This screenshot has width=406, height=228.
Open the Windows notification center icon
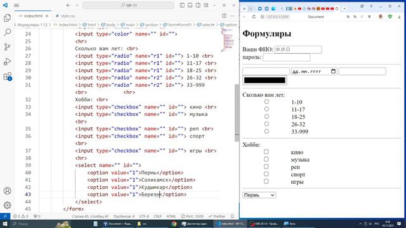point(399,224)
